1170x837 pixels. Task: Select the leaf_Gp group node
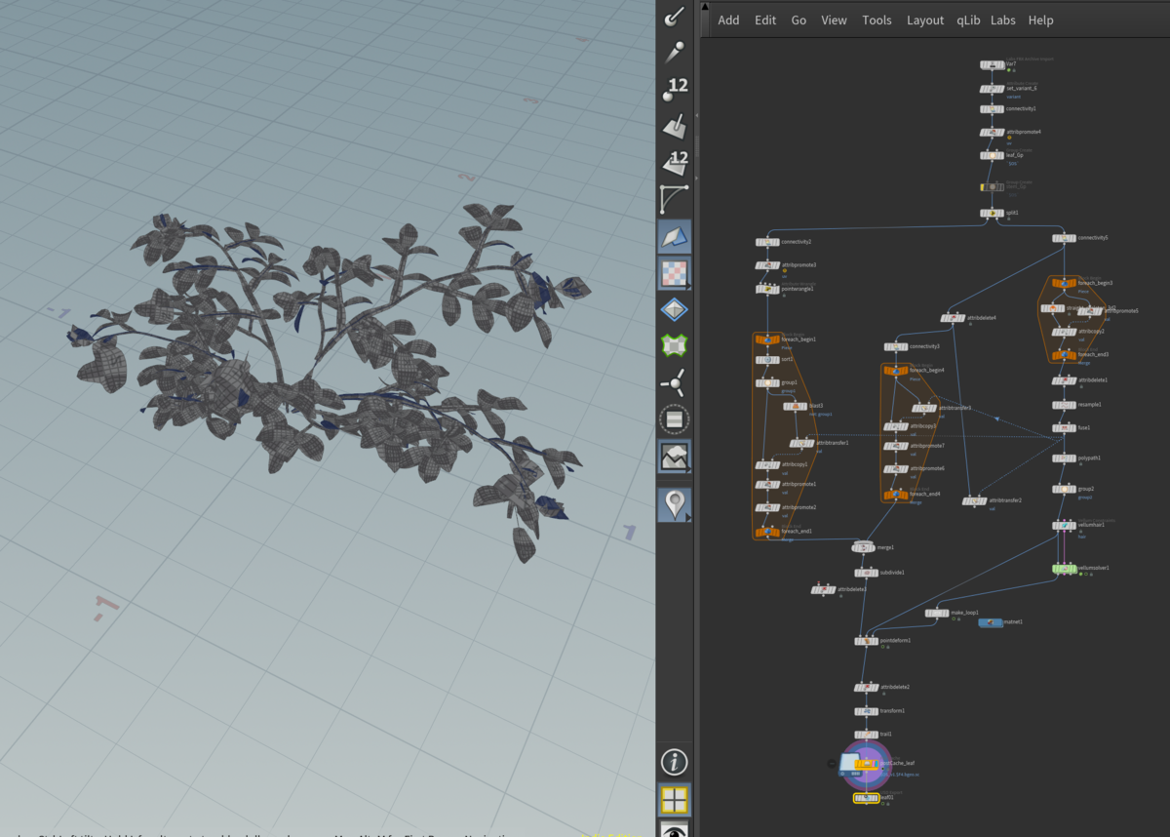click(x=992, y=155)
